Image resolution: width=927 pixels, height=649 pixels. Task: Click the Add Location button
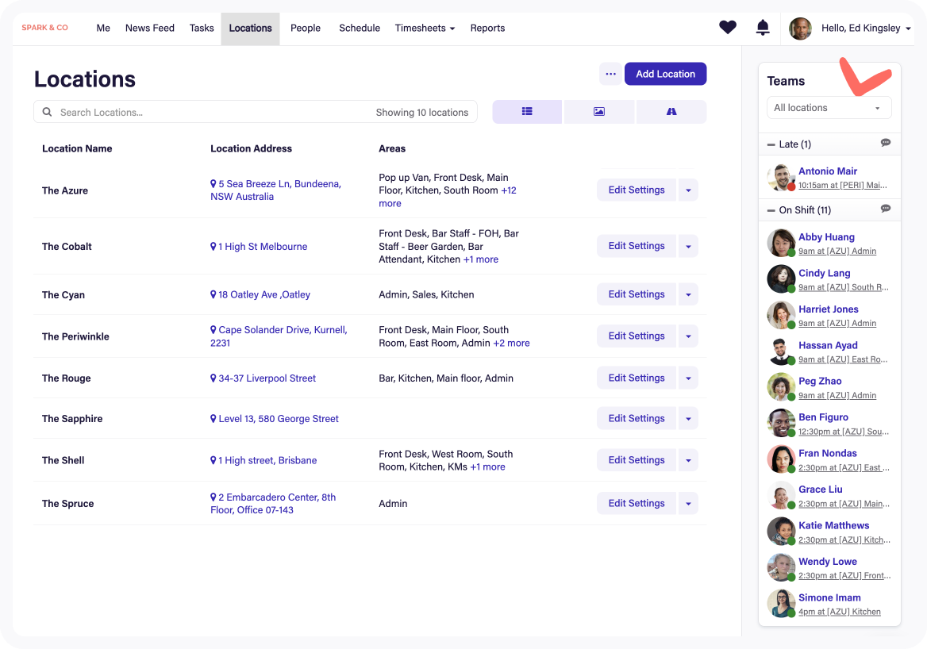pyautogui.click(x=665, y=74)
